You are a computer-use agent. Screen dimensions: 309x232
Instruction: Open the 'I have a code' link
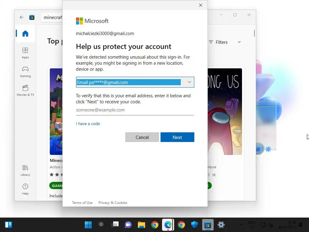pos(88,124)
